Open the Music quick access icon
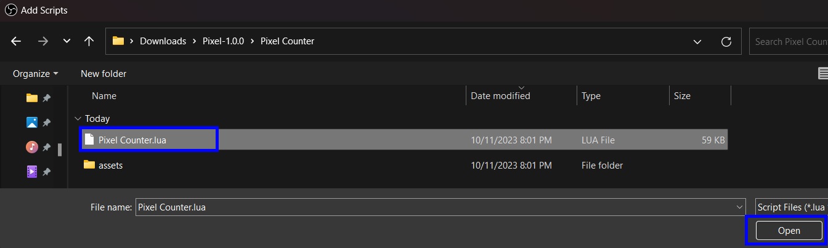This screenshot has width=828, height=248. (x=32, y=147)
